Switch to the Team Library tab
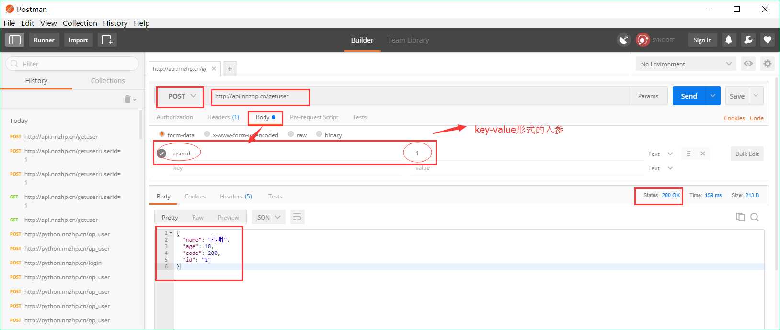 click(x=408, y=40)
